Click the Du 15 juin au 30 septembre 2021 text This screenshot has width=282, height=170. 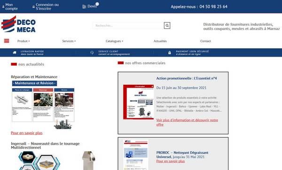pyautogui.click(x=181, y=88)
